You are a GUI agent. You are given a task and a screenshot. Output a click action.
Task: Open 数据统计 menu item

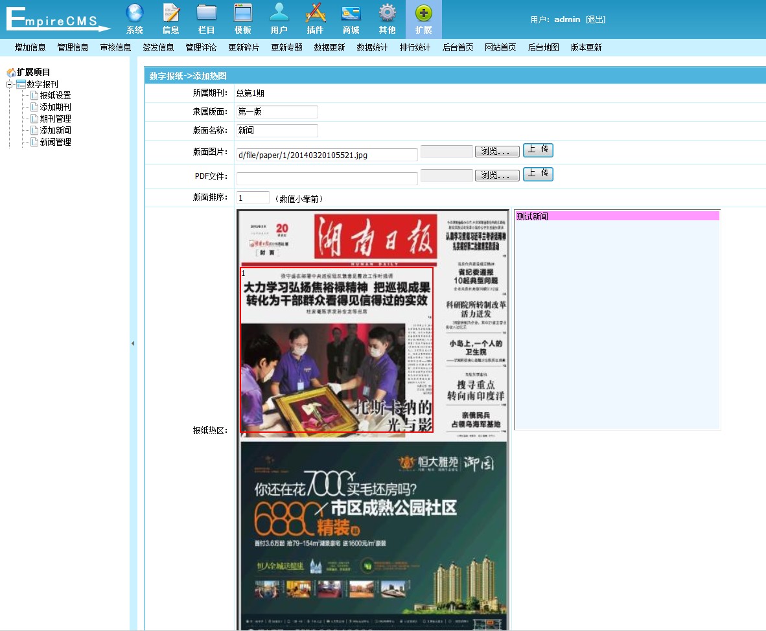pos(372,47)
